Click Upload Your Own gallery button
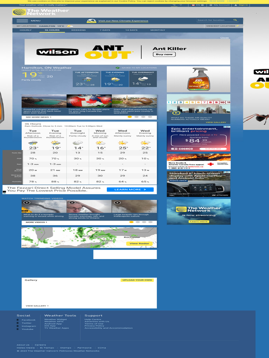Image resolution: width=269 pixels, height=358 pixels. pos(137,280)
